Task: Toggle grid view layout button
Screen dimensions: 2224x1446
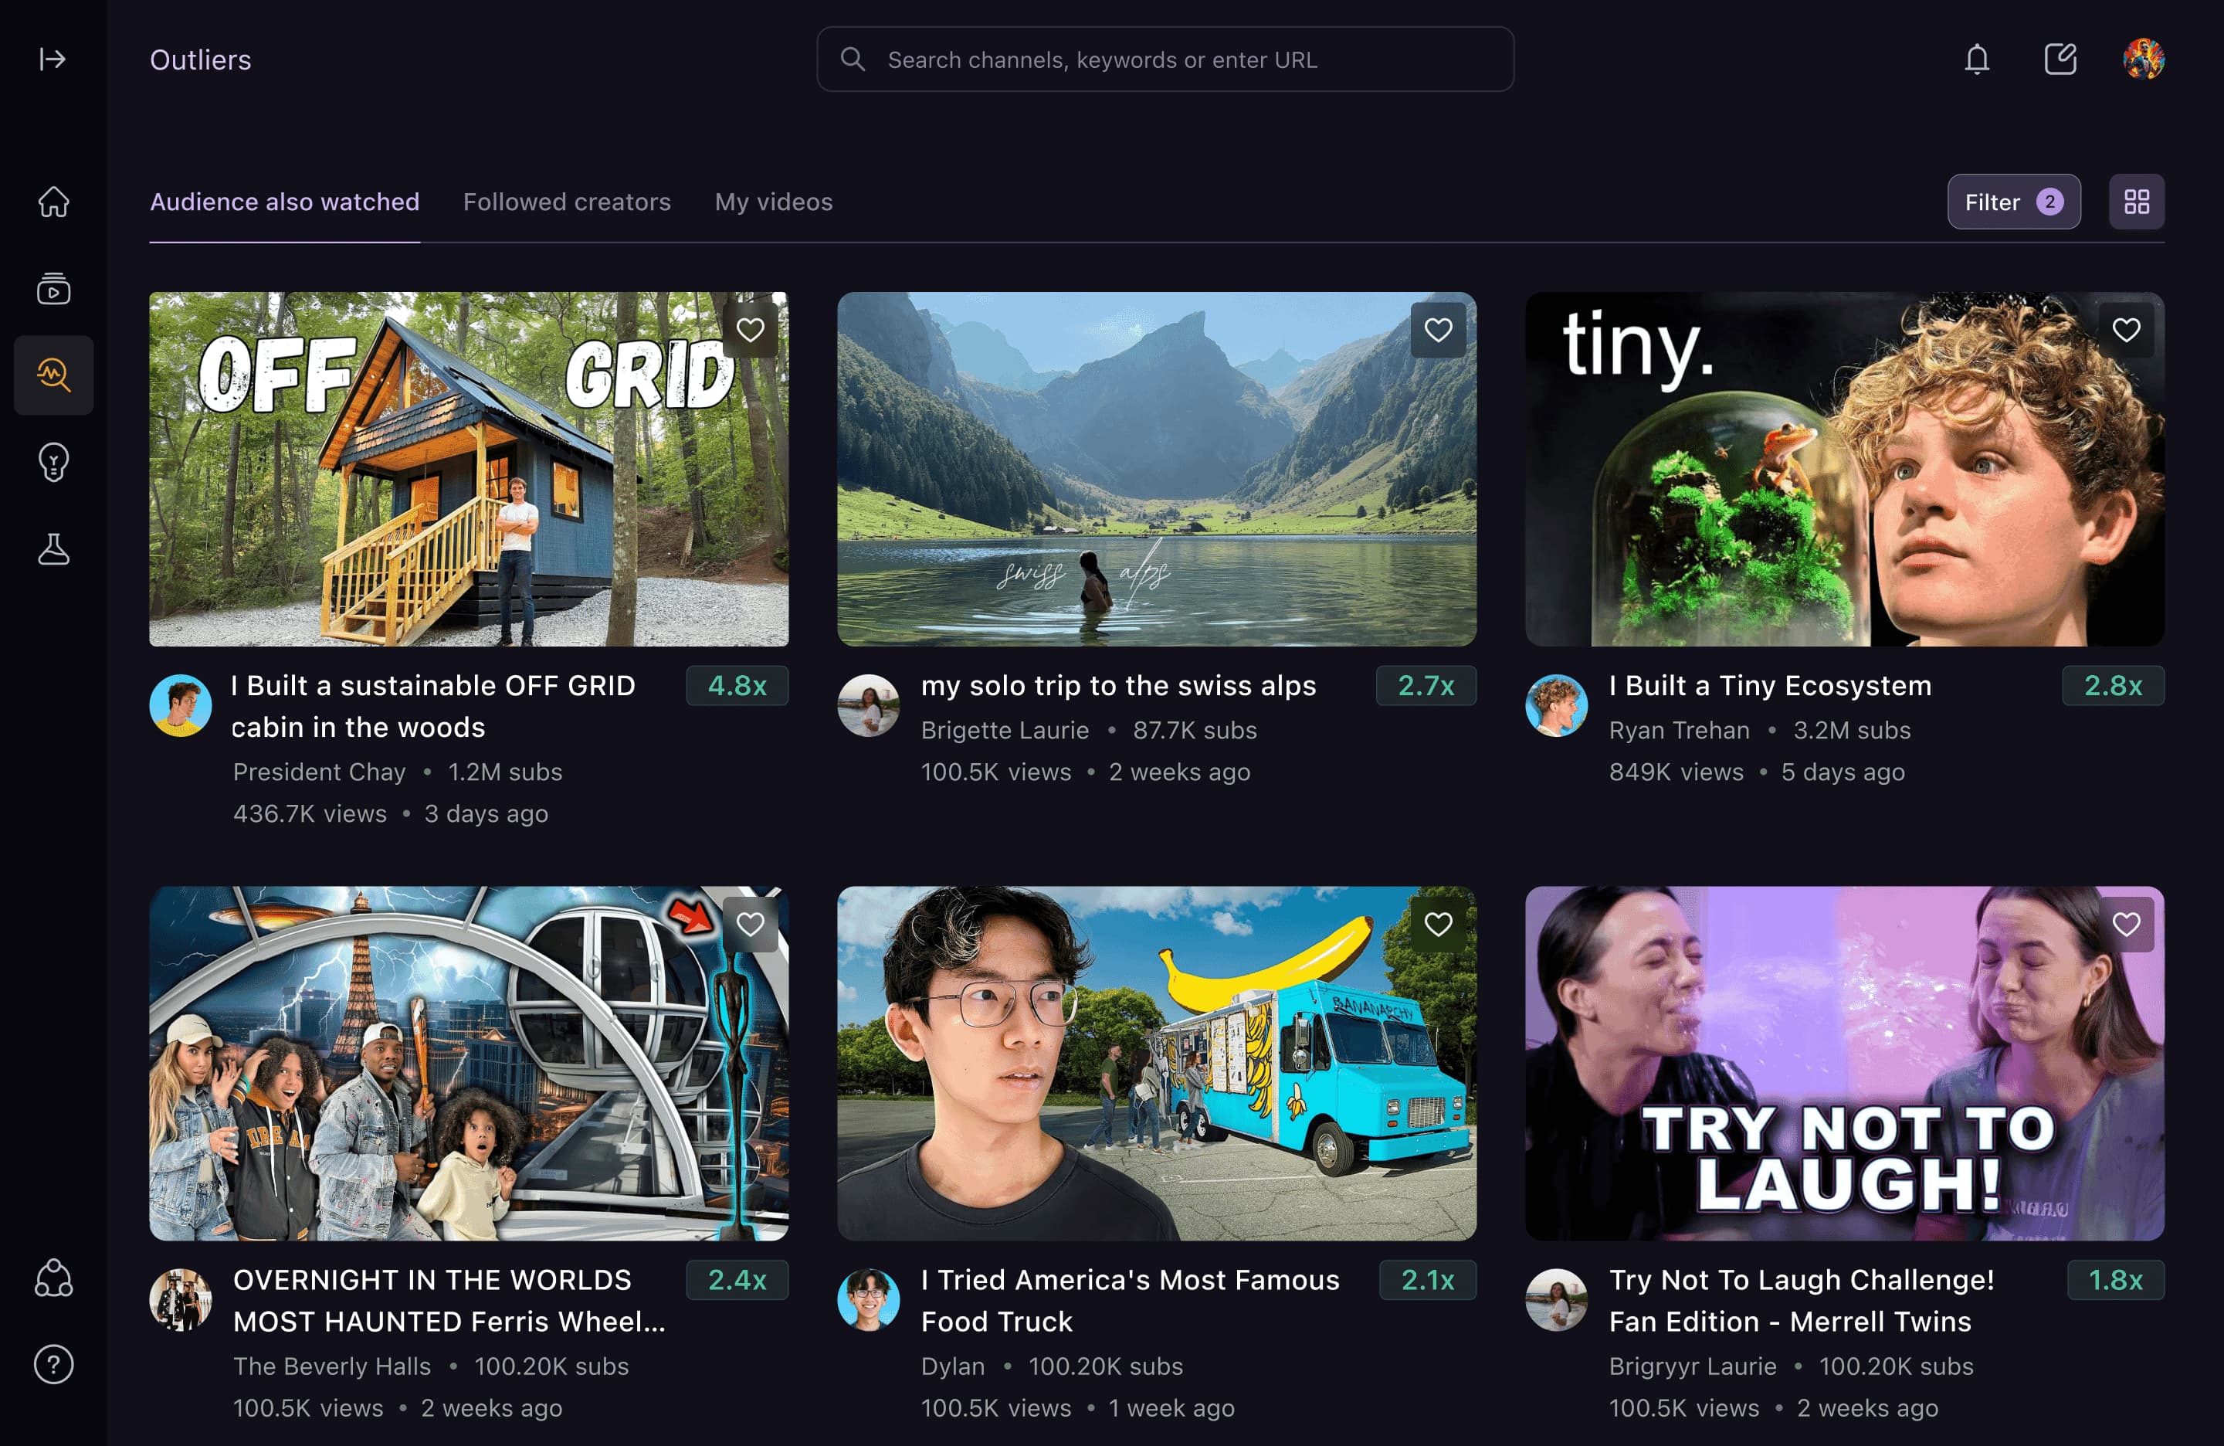Action: pyautogui.click(x=2136, y=202)
